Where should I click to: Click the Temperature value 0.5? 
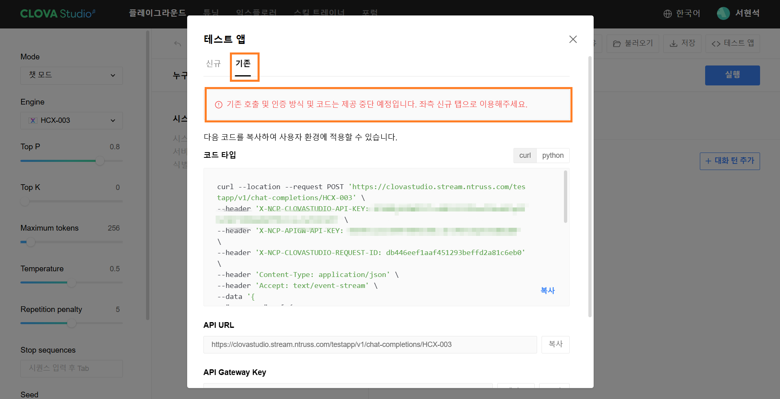coord(115,269)
